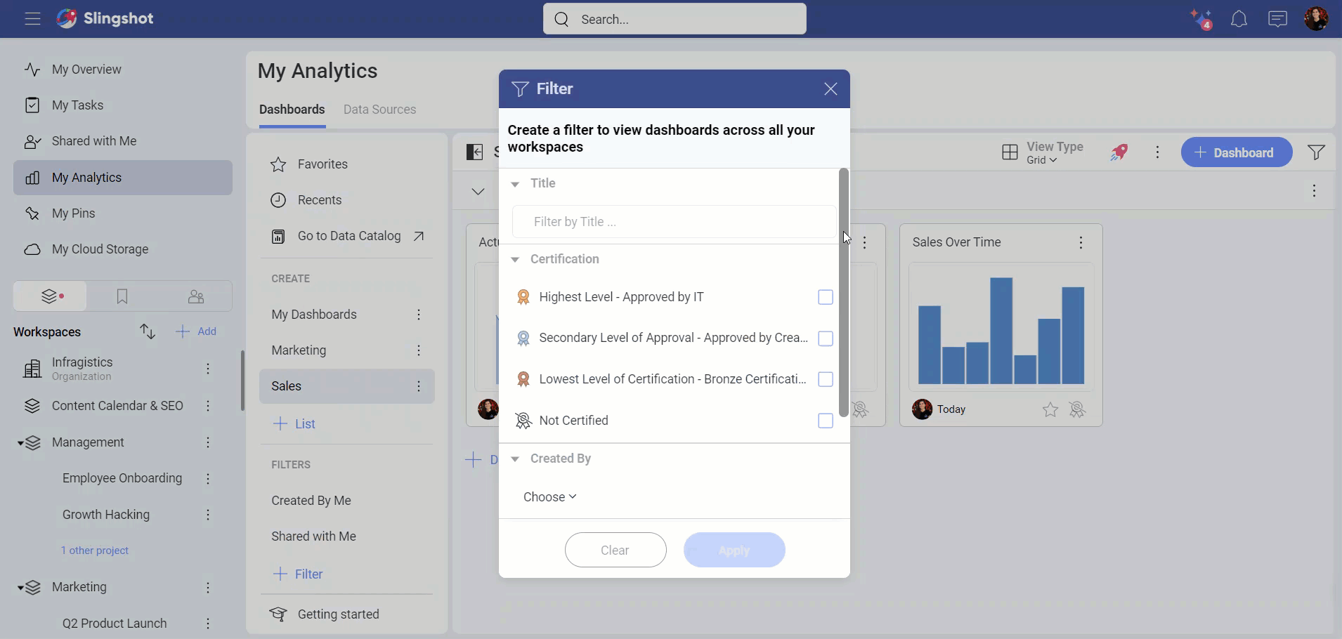Viewport: 1342px width, 639px height.
Task: Open the AI assistant sparkle icon
Action: click(1201, 19)
